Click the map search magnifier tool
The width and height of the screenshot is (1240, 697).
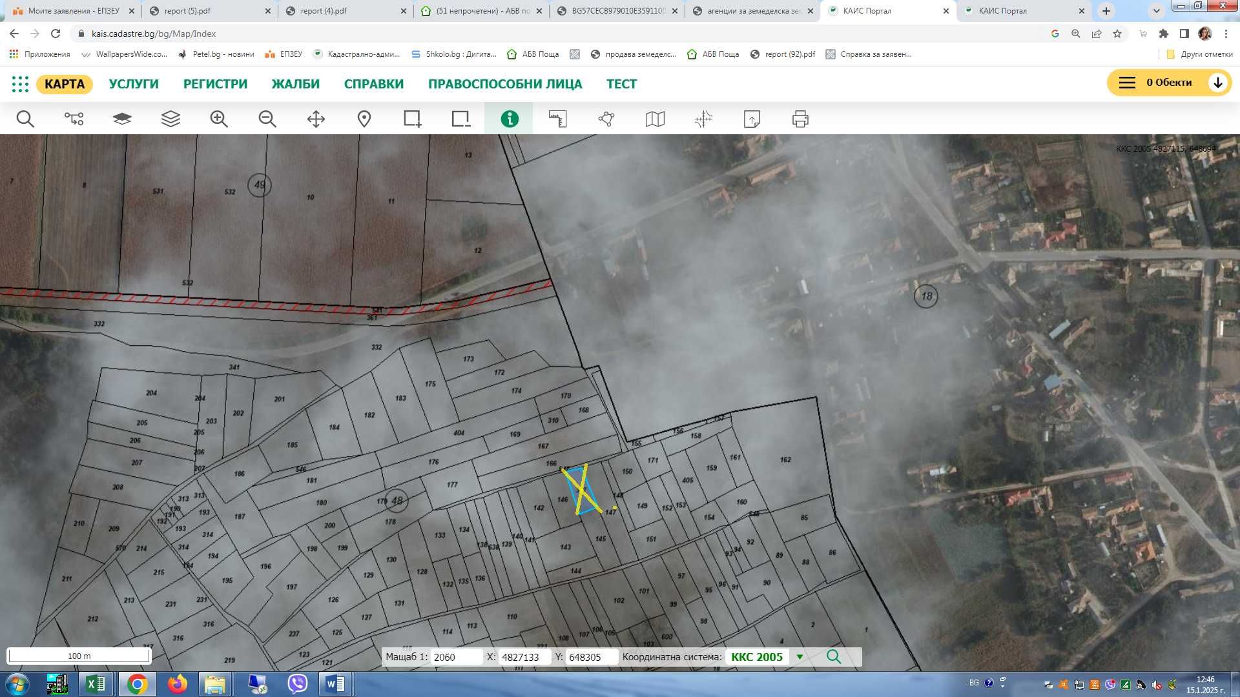click(25, 119)
